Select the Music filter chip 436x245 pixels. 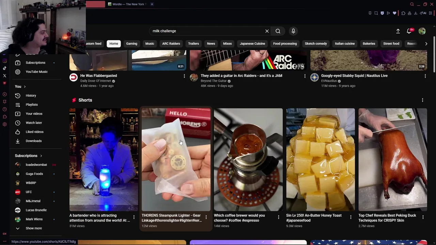pyautogui.click(x=150, y=44)
